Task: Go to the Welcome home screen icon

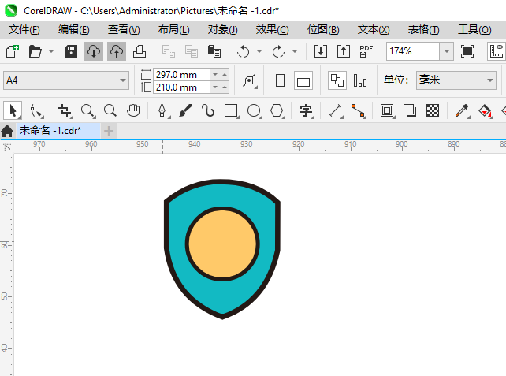Action: tap(7, 131)
